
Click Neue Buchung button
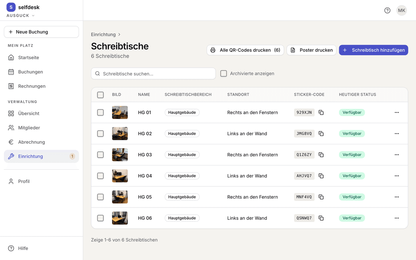tap(41, 32)
